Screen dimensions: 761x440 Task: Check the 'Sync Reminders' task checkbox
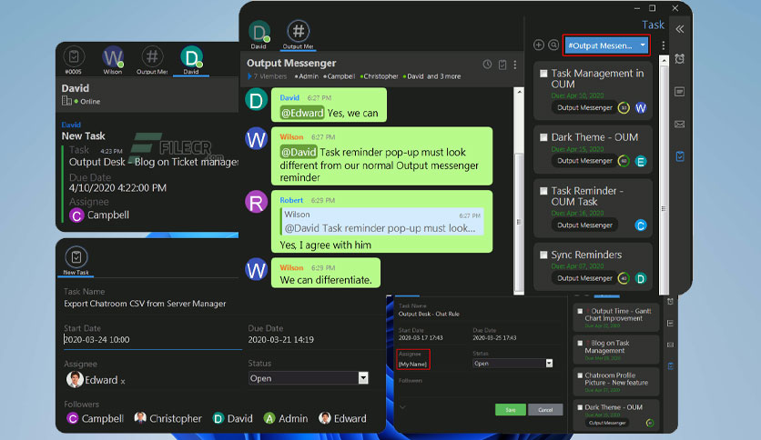[x=543, y=255]
